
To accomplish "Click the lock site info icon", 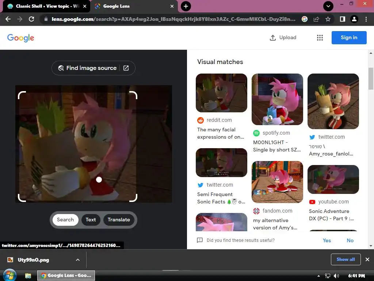I will coord(46,19).
